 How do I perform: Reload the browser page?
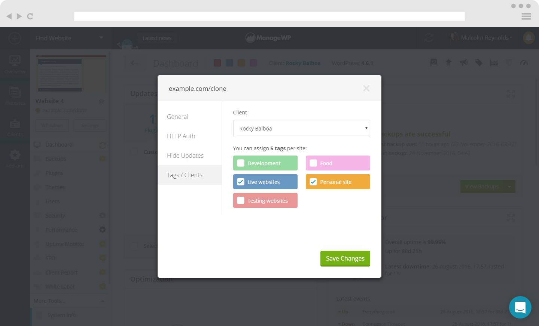30,16
